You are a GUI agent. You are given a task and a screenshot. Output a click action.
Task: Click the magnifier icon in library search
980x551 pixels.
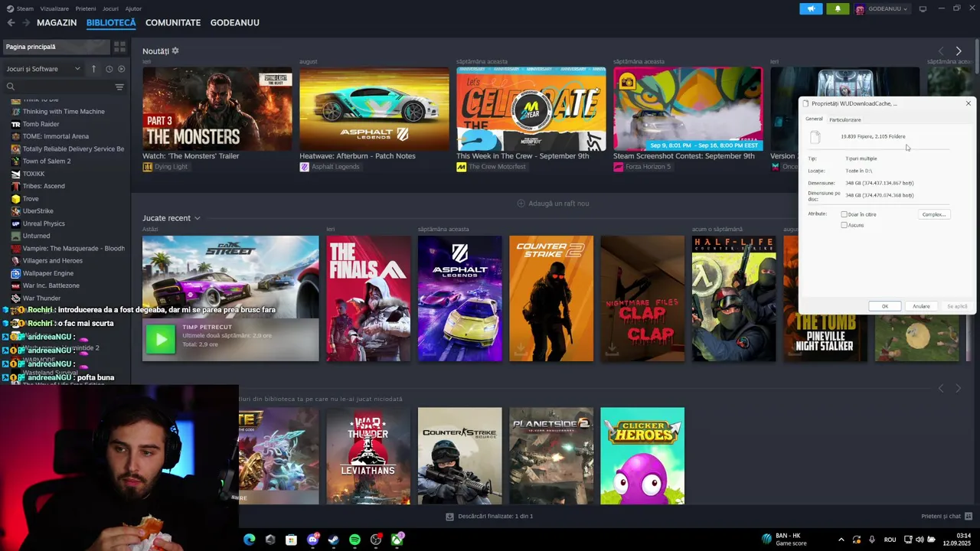point(11,87)
